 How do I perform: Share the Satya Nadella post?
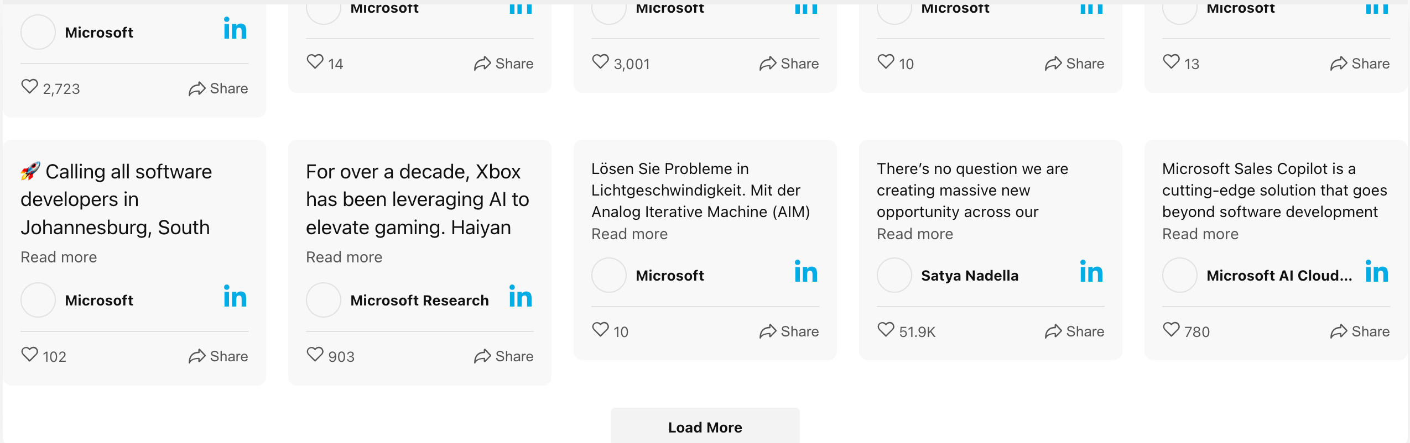pos(1074,331)
